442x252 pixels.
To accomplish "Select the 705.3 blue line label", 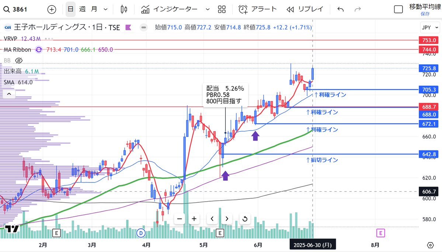I will [x=429, y=89].
